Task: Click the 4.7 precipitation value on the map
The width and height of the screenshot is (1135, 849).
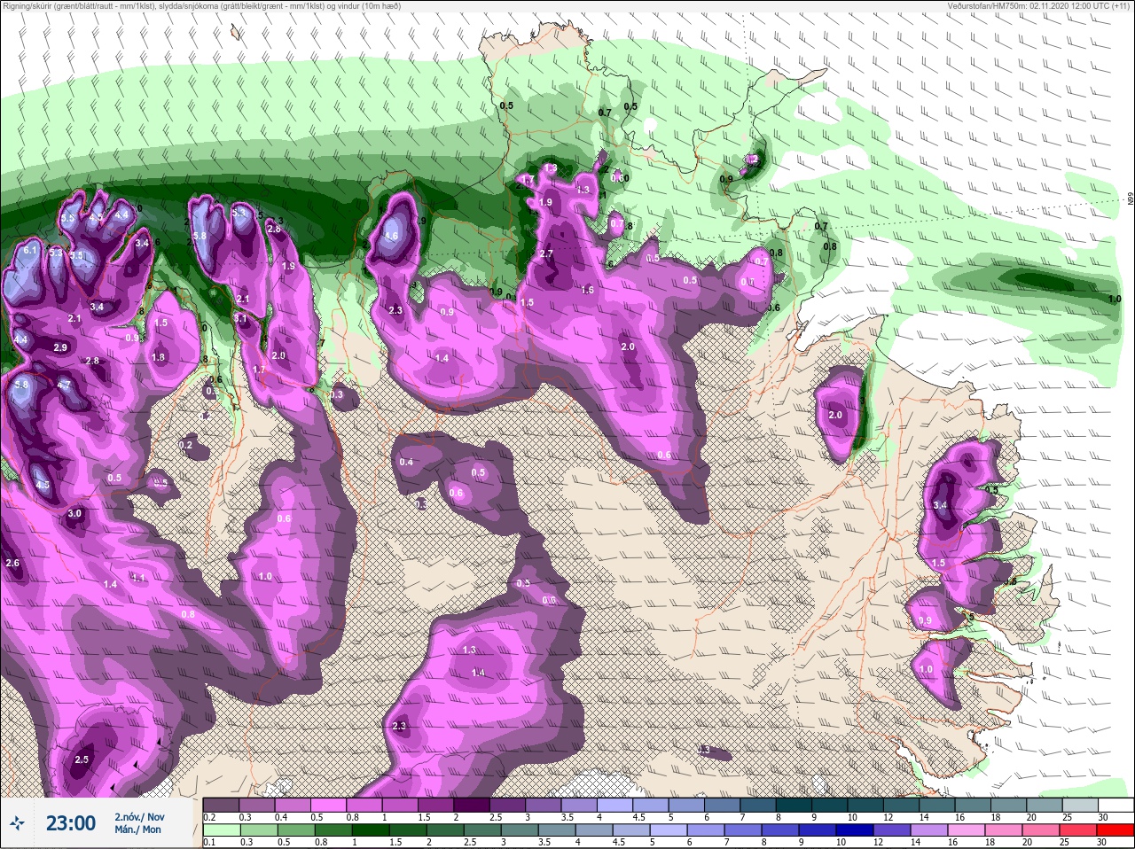Action: coord(64,385)
